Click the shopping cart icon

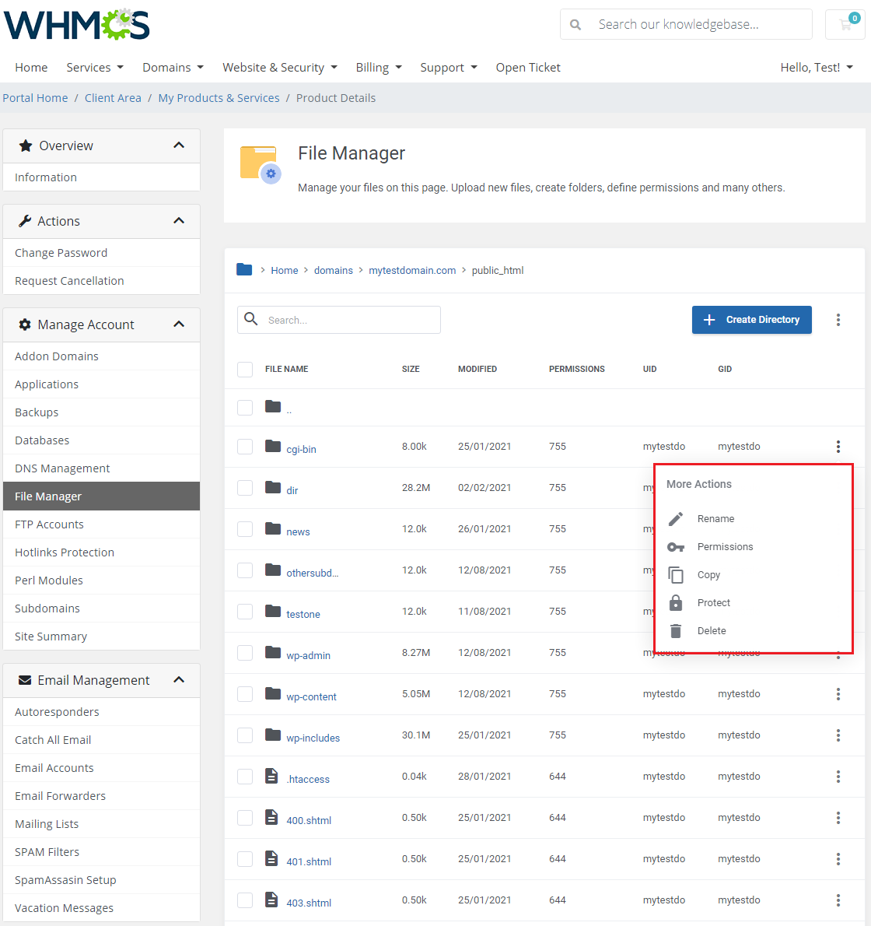click(845, 24)
